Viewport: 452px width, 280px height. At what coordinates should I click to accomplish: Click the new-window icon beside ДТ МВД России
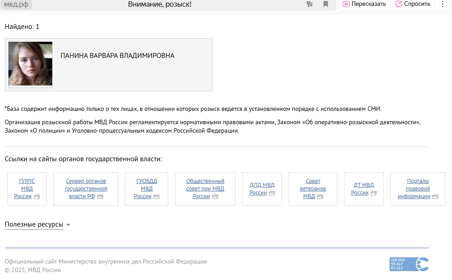click(x=373, y=193)
